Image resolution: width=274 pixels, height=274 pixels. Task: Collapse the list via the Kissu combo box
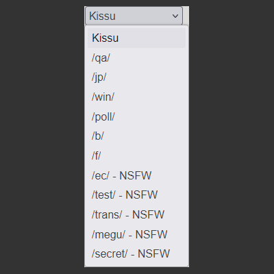pyautogui.click(x=134, y=16)
